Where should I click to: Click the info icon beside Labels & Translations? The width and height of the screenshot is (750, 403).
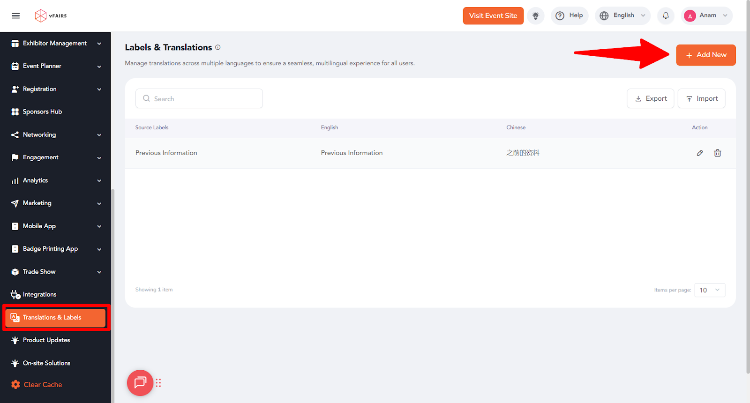(218, 47)
